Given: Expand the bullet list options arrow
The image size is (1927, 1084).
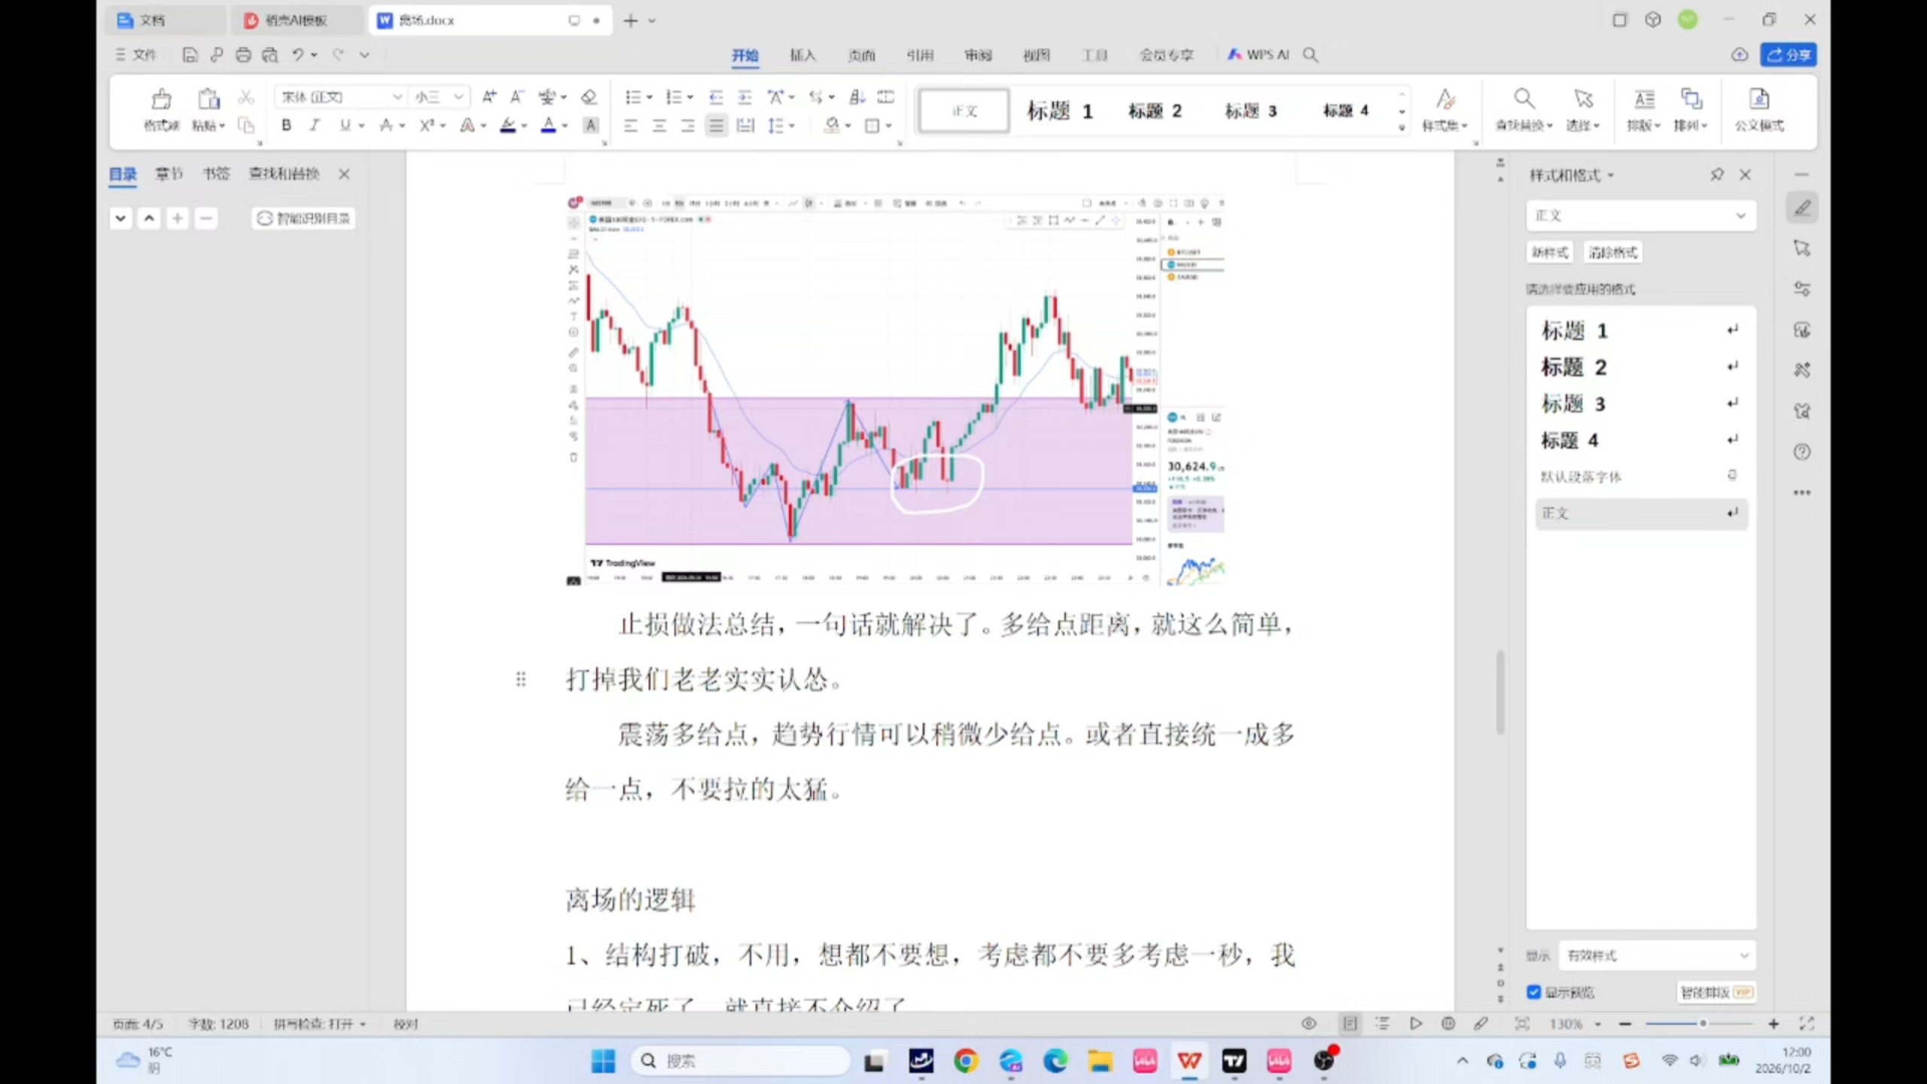Looking at the screenshot, I should (x=650, y=97).
